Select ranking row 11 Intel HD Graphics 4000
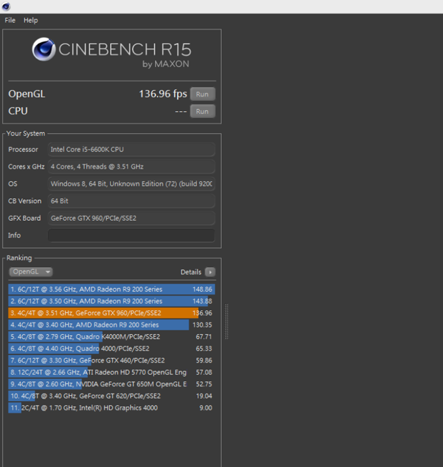Screen dimensions: 443x467 coord(112,408)
